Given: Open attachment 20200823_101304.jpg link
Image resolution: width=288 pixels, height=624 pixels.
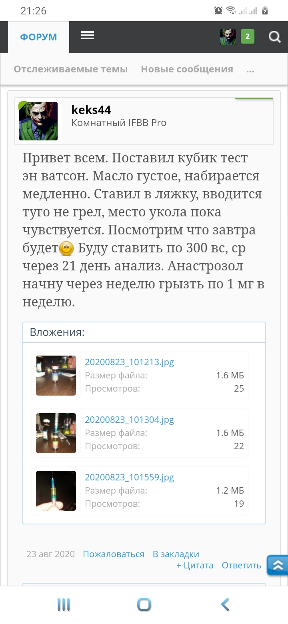Looking at the screenshot, I should (129, 420).
